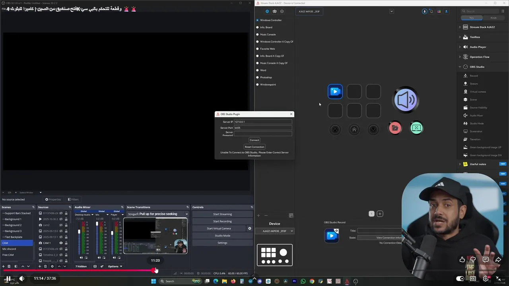
Task: Click Start Recording in OBS
Action: (222, 221)
